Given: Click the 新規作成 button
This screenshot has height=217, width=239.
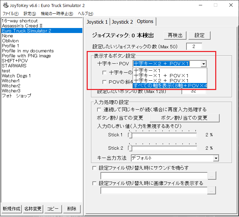Looking at the screenshot, I should pyautogui.click(x=12, y=209).
